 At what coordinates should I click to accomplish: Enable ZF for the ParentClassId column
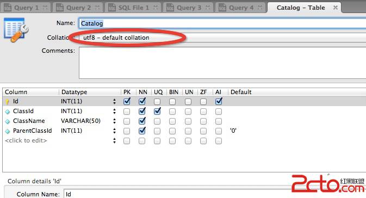pyautogui.click(x=203, y=131)
